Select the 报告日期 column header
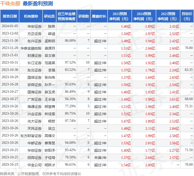This screenshot has width=194, height=176. pos(10,16)
